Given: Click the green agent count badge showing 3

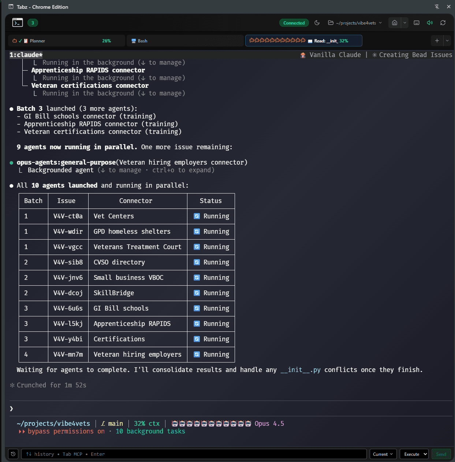Looking at the screenshot, I should [x=33, y=22].
